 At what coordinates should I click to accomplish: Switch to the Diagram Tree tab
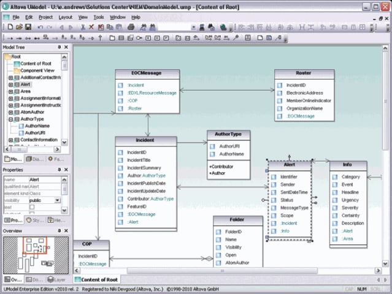(x=35, y=159)
